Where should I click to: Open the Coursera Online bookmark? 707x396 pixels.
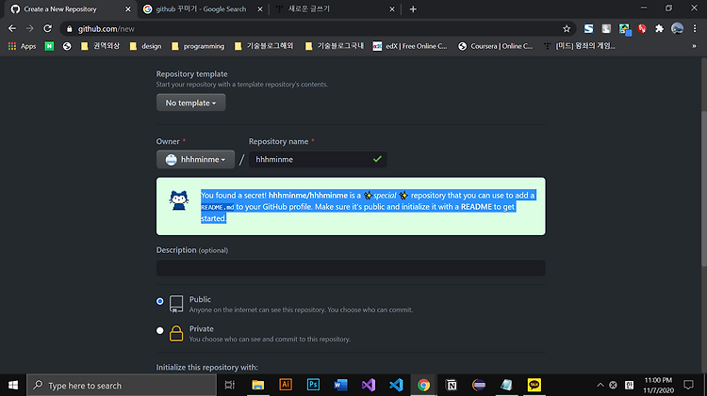click(x=495, y=46)
